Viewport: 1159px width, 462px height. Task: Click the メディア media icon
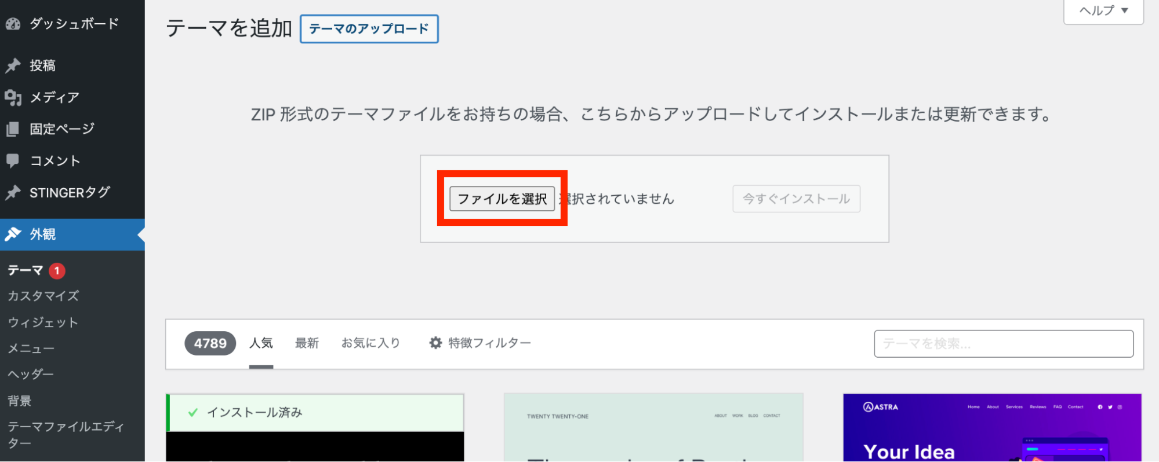point(13,97)
